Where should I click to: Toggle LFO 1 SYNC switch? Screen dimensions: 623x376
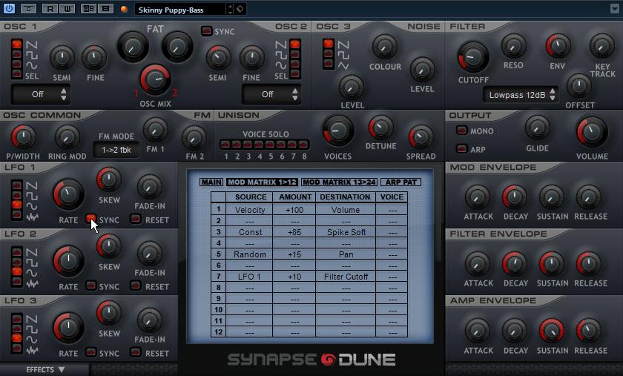[91, 219]
